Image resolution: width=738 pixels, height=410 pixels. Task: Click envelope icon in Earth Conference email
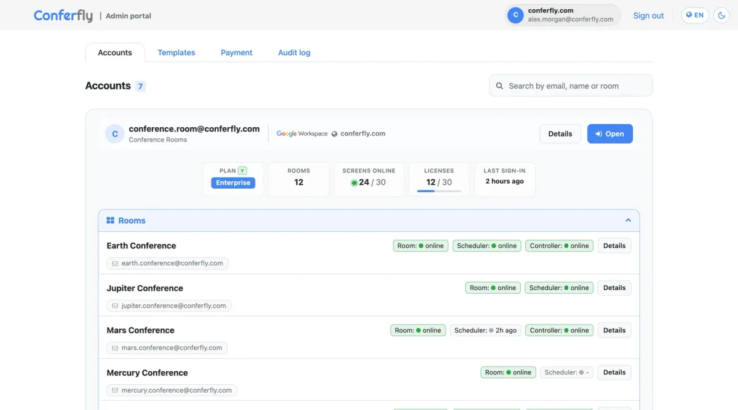tap(115, 263)
